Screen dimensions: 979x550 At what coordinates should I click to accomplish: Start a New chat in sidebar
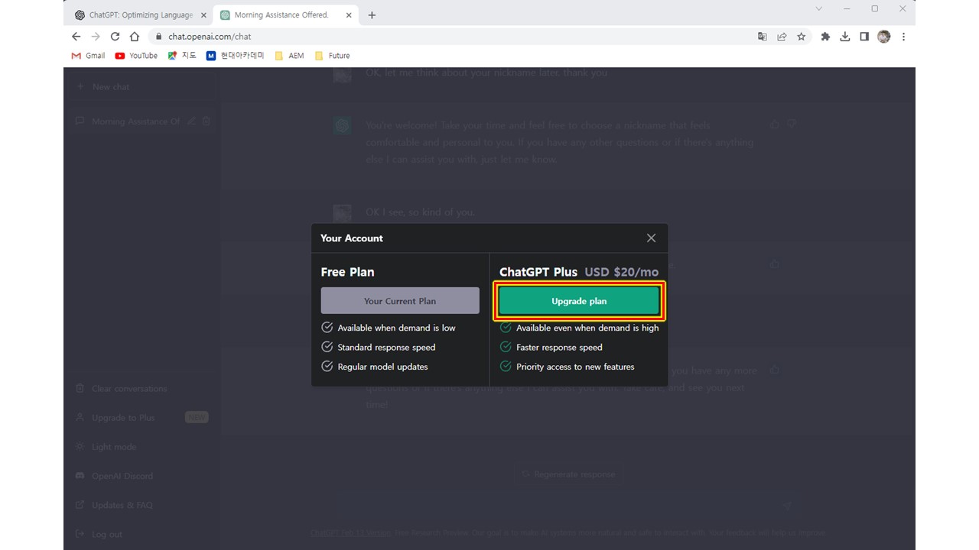(142, 87)
